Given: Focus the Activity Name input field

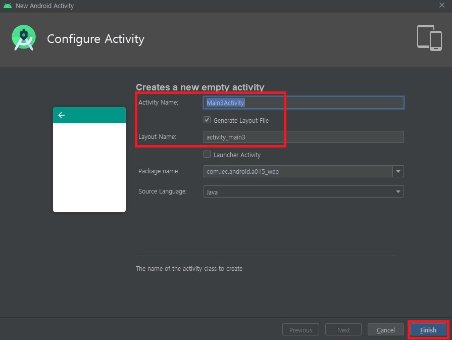Looking at the screenshot, I should click(x=304, y=103).
